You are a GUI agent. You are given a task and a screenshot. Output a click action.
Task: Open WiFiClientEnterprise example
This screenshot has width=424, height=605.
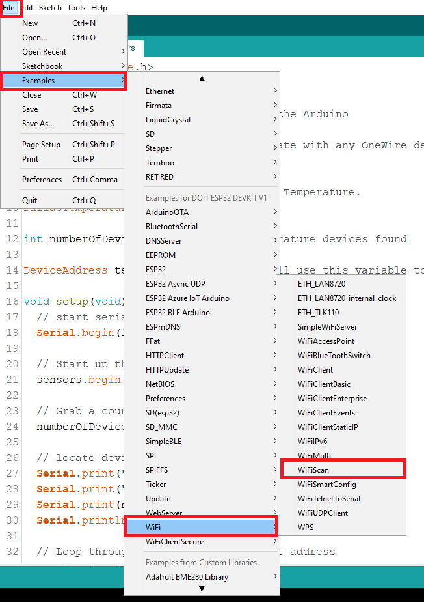(x=341, y=398)
